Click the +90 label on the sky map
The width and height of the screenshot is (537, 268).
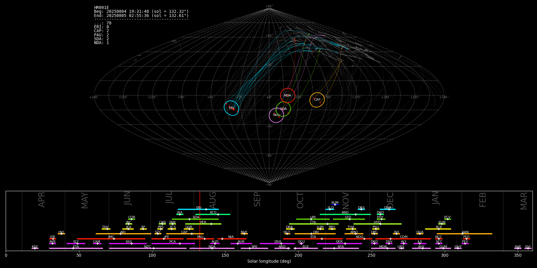point(269,7)
